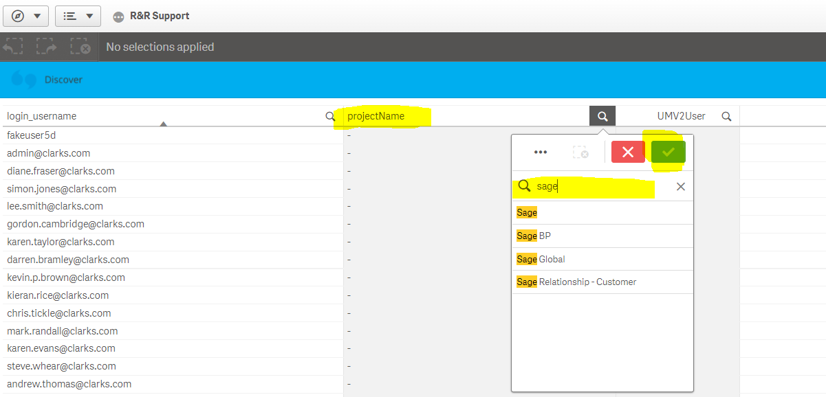Click the Discover sheet icon
Viewport: 826px width, 397px height.
[23, 80]
